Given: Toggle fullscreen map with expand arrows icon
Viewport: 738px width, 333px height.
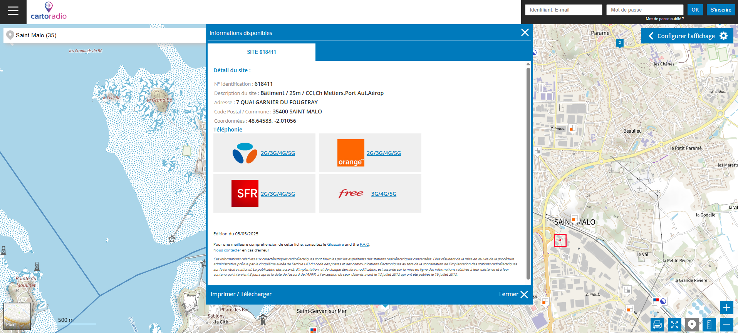Looking at the screenshot, I should point(674,325).
